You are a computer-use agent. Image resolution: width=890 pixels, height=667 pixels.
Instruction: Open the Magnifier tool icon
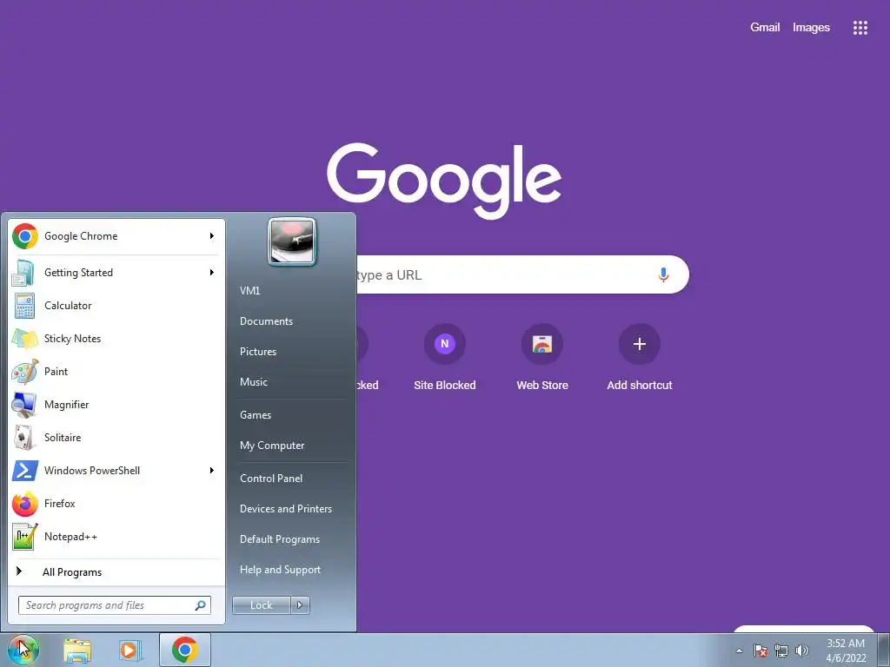[24, 405]
